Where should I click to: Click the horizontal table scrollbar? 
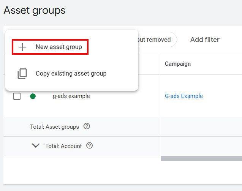[x=201, y=158]
